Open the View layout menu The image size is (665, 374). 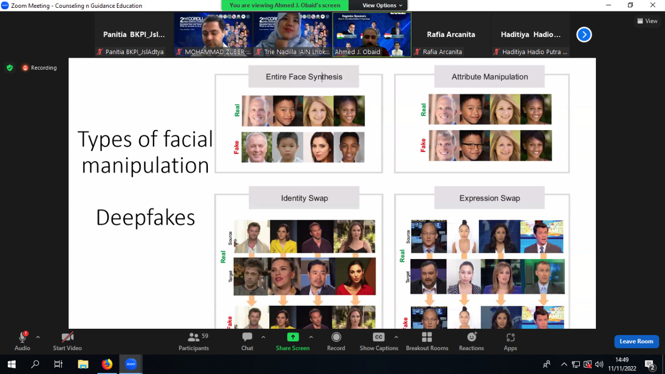tap(647, 21)
